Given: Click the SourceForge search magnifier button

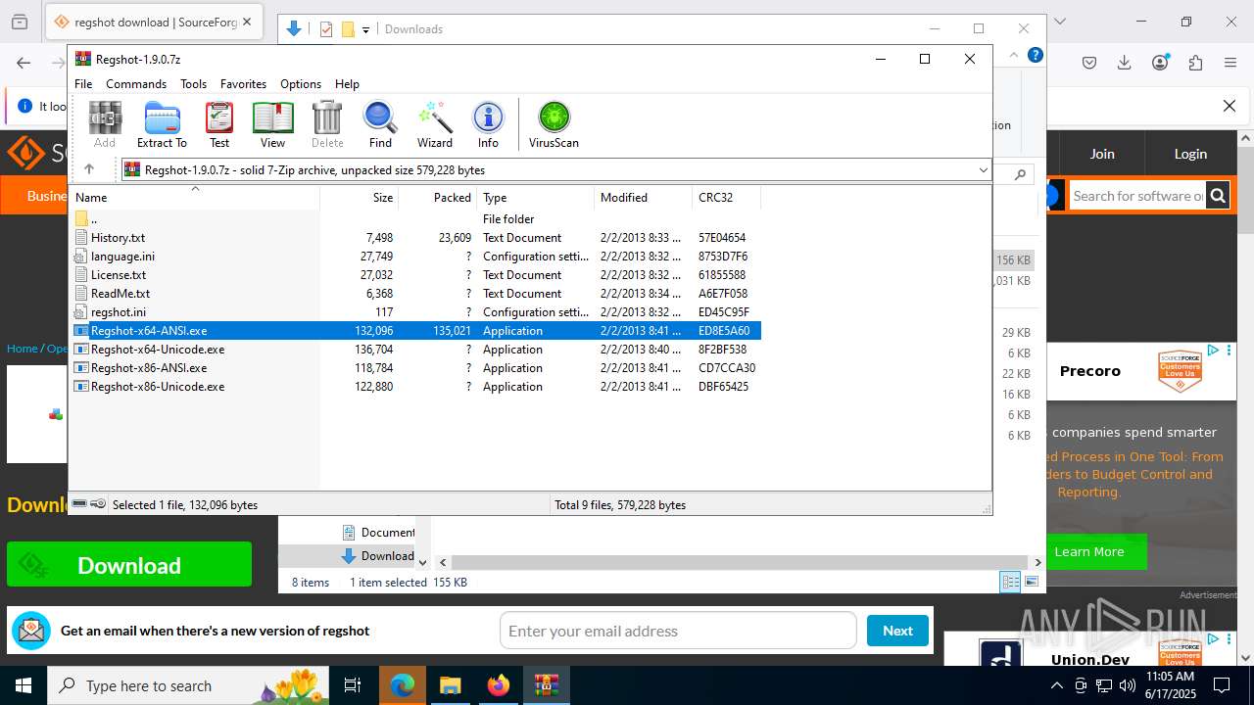Looking at the screenshot, I should tap(1218, 196).
